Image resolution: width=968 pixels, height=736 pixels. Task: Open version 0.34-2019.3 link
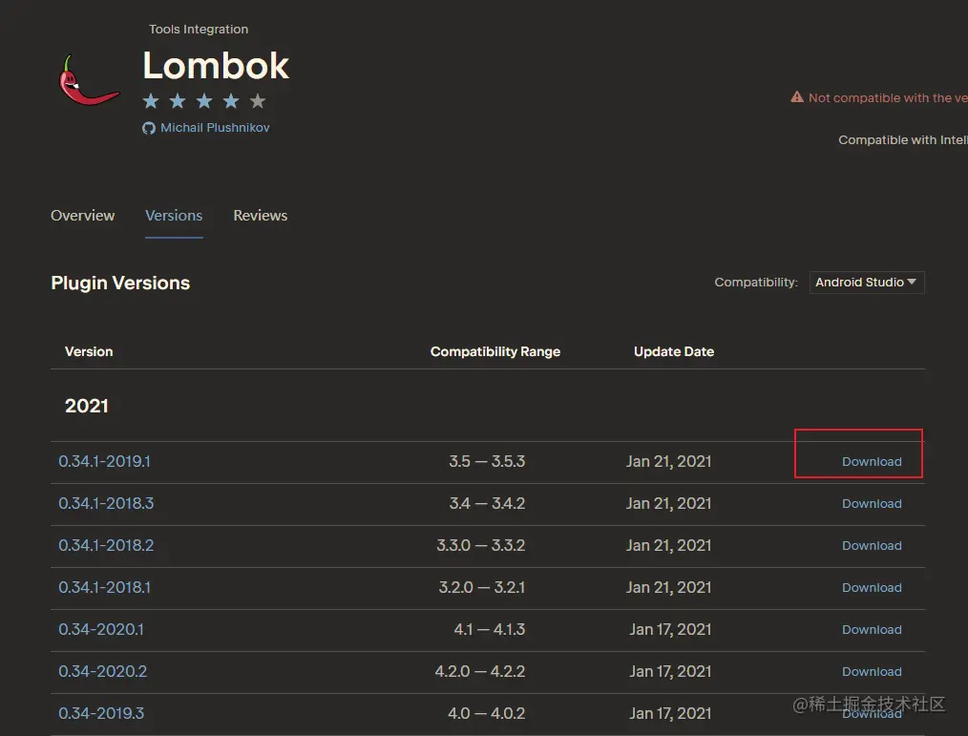[x=101, y=713]
